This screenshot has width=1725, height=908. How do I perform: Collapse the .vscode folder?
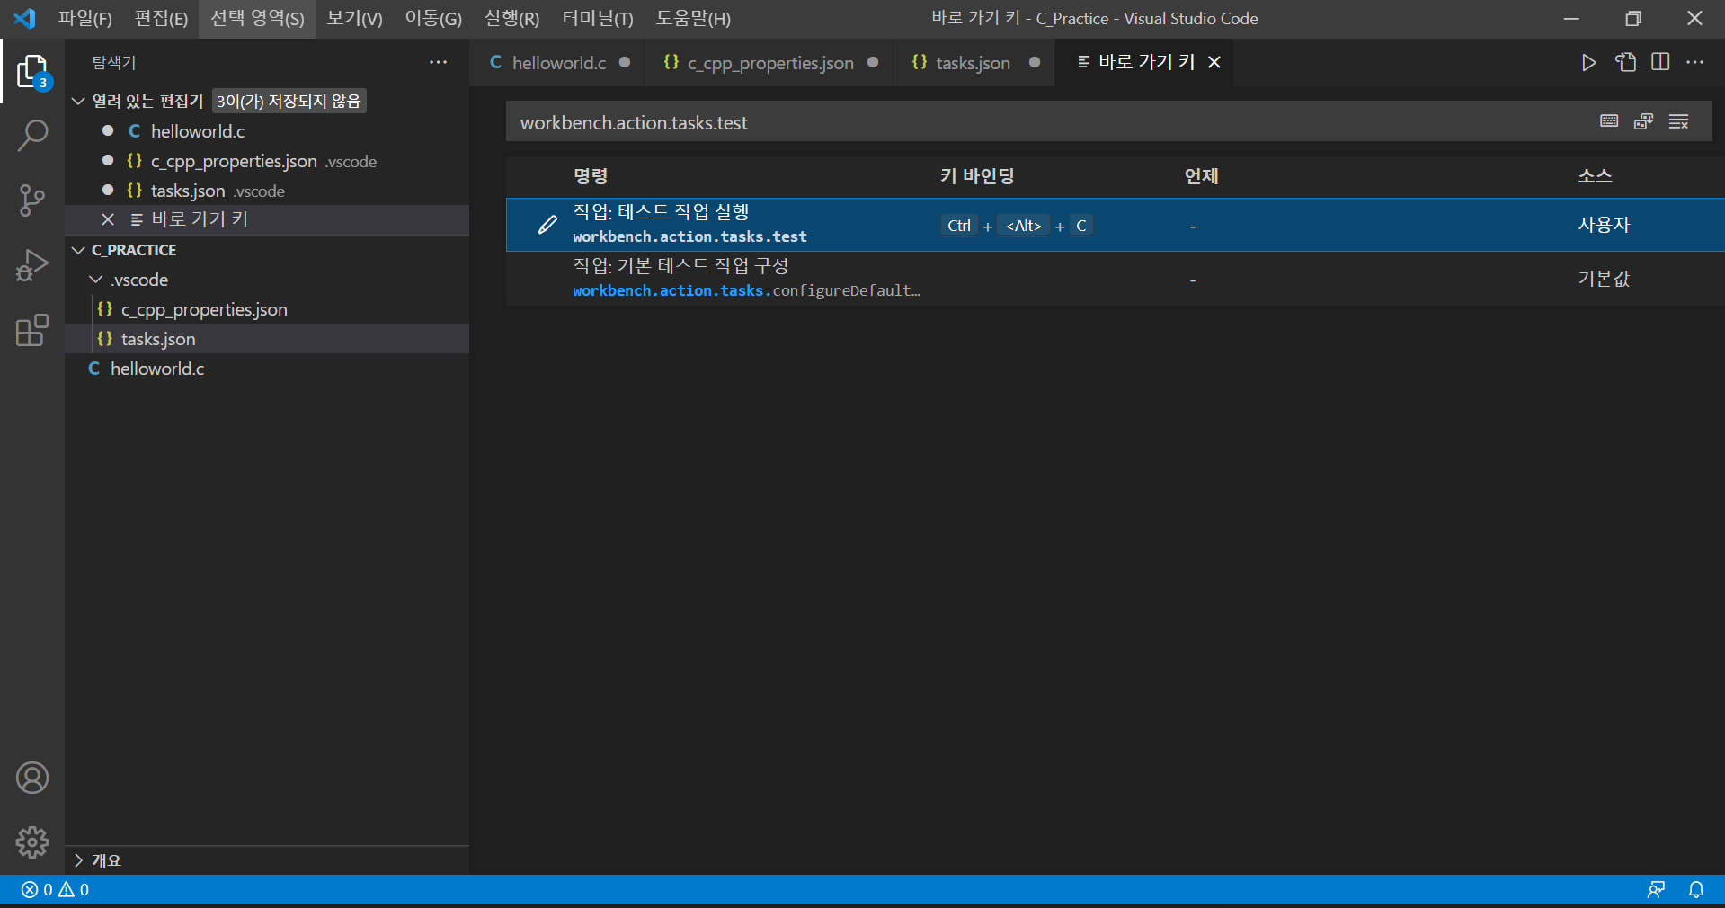point(96,280)
